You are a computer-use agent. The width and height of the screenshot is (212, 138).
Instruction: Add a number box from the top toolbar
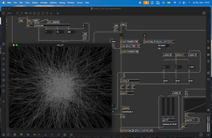pos(39,13)
